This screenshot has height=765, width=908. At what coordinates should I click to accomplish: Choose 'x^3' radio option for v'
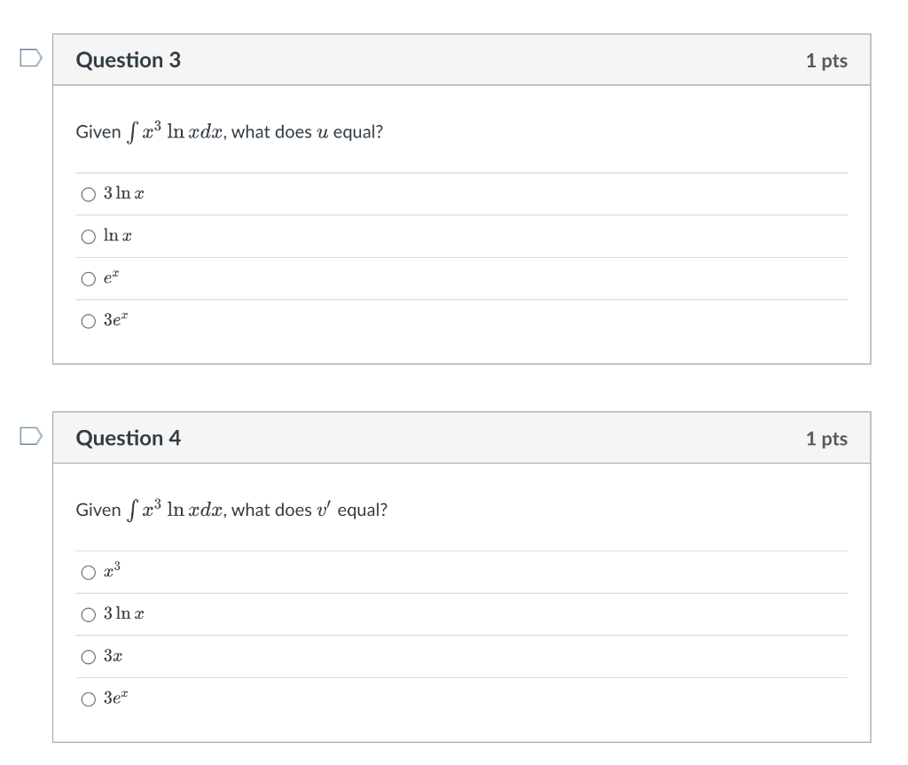(x=88, y=573)
